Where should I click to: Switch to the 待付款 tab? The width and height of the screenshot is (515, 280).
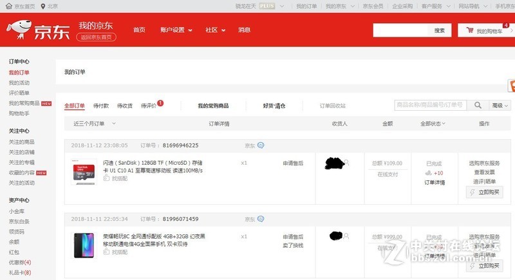coord(101,106)
